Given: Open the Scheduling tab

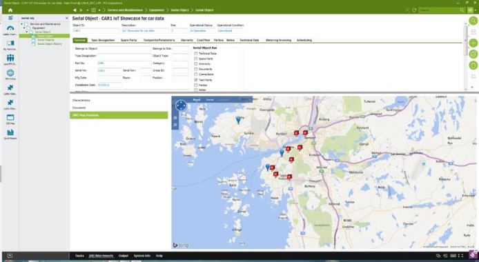Looking at the screenshot, I should tap(304, 40).
